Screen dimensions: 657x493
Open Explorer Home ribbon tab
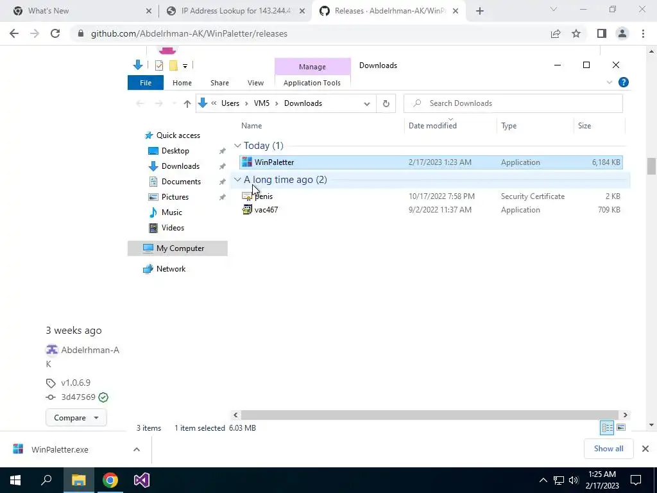pyautogui.click(x=182, y=83)
